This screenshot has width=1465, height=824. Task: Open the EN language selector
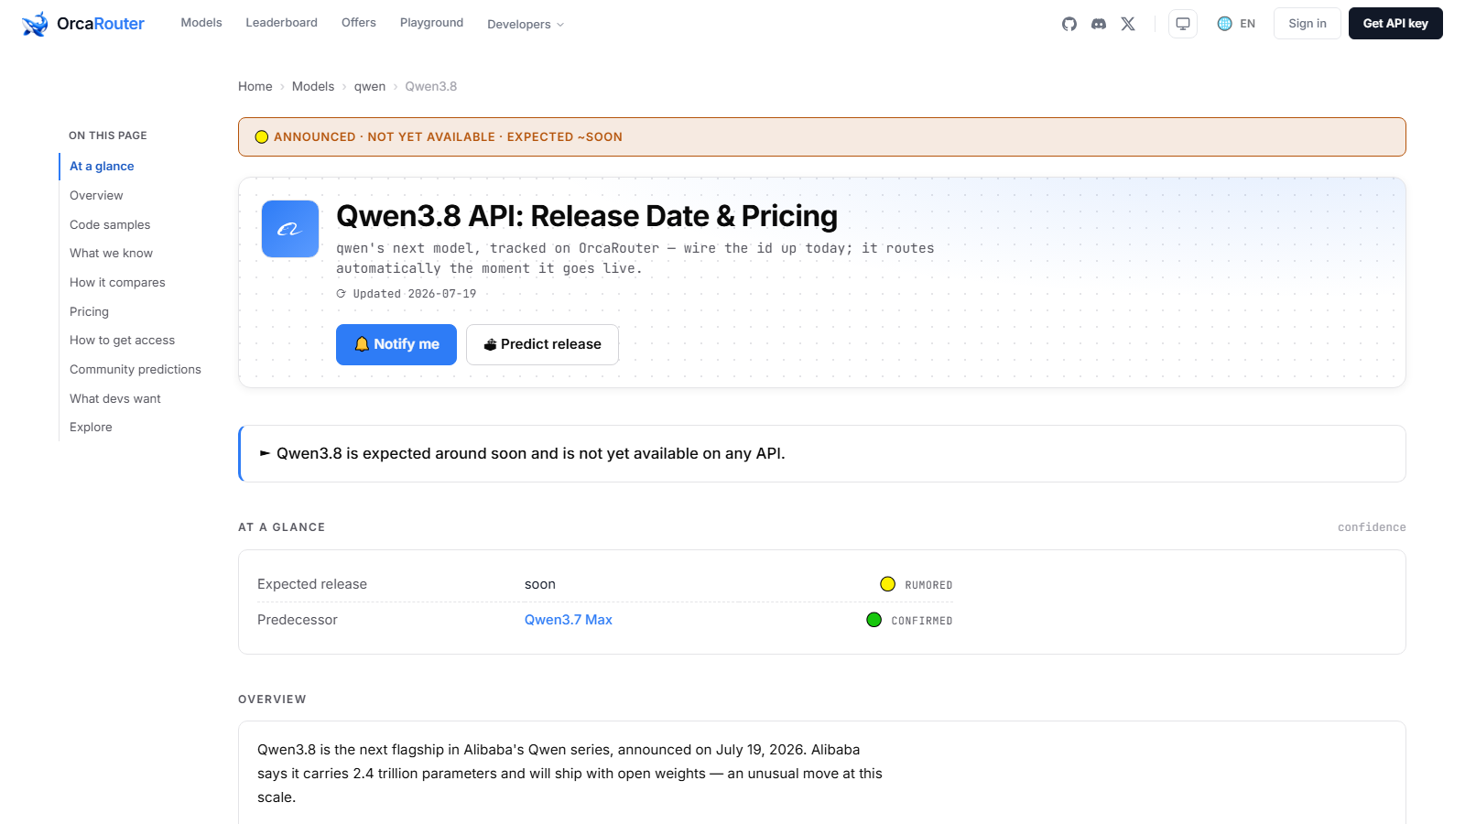tap(1237, 24)
